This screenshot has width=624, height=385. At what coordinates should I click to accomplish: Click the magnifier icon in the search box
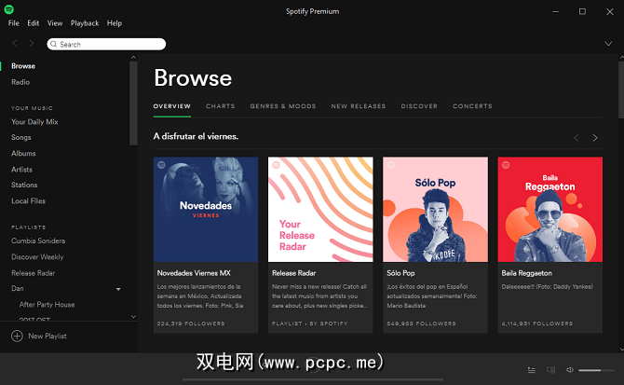[54, 44]
